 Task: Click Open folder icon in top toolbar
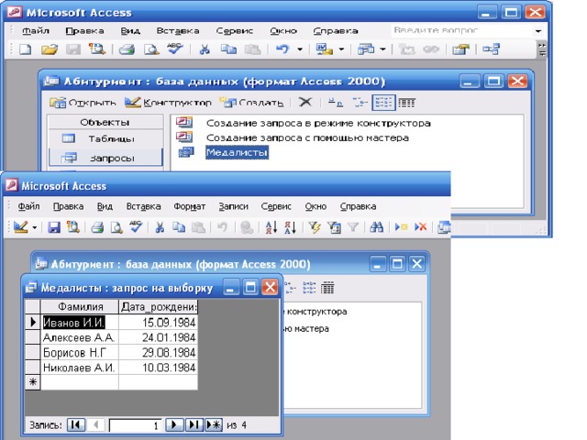click(49, 49)
